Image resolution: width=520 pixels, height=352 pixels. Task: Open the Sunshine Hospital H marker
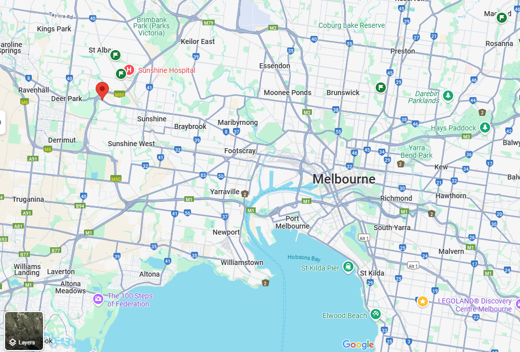pos(129,70)
